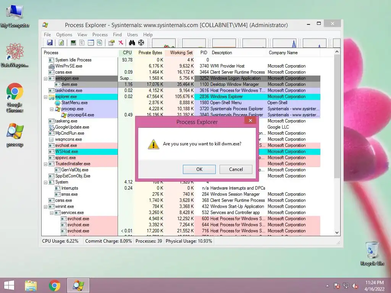Collapse the winlogon.exe tree node
The image size is (391, 293).
click(46, 79)
